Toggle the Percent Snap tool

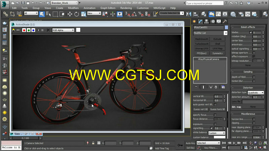[141, 14]
